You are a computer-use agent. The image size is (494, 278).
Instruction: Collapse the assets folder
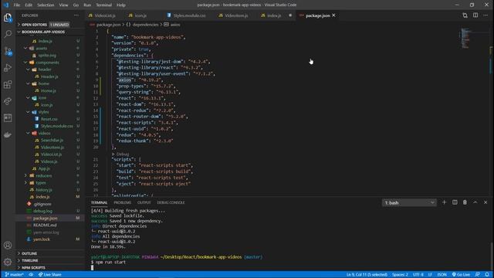pyautogui.click(x=25, y=48)
